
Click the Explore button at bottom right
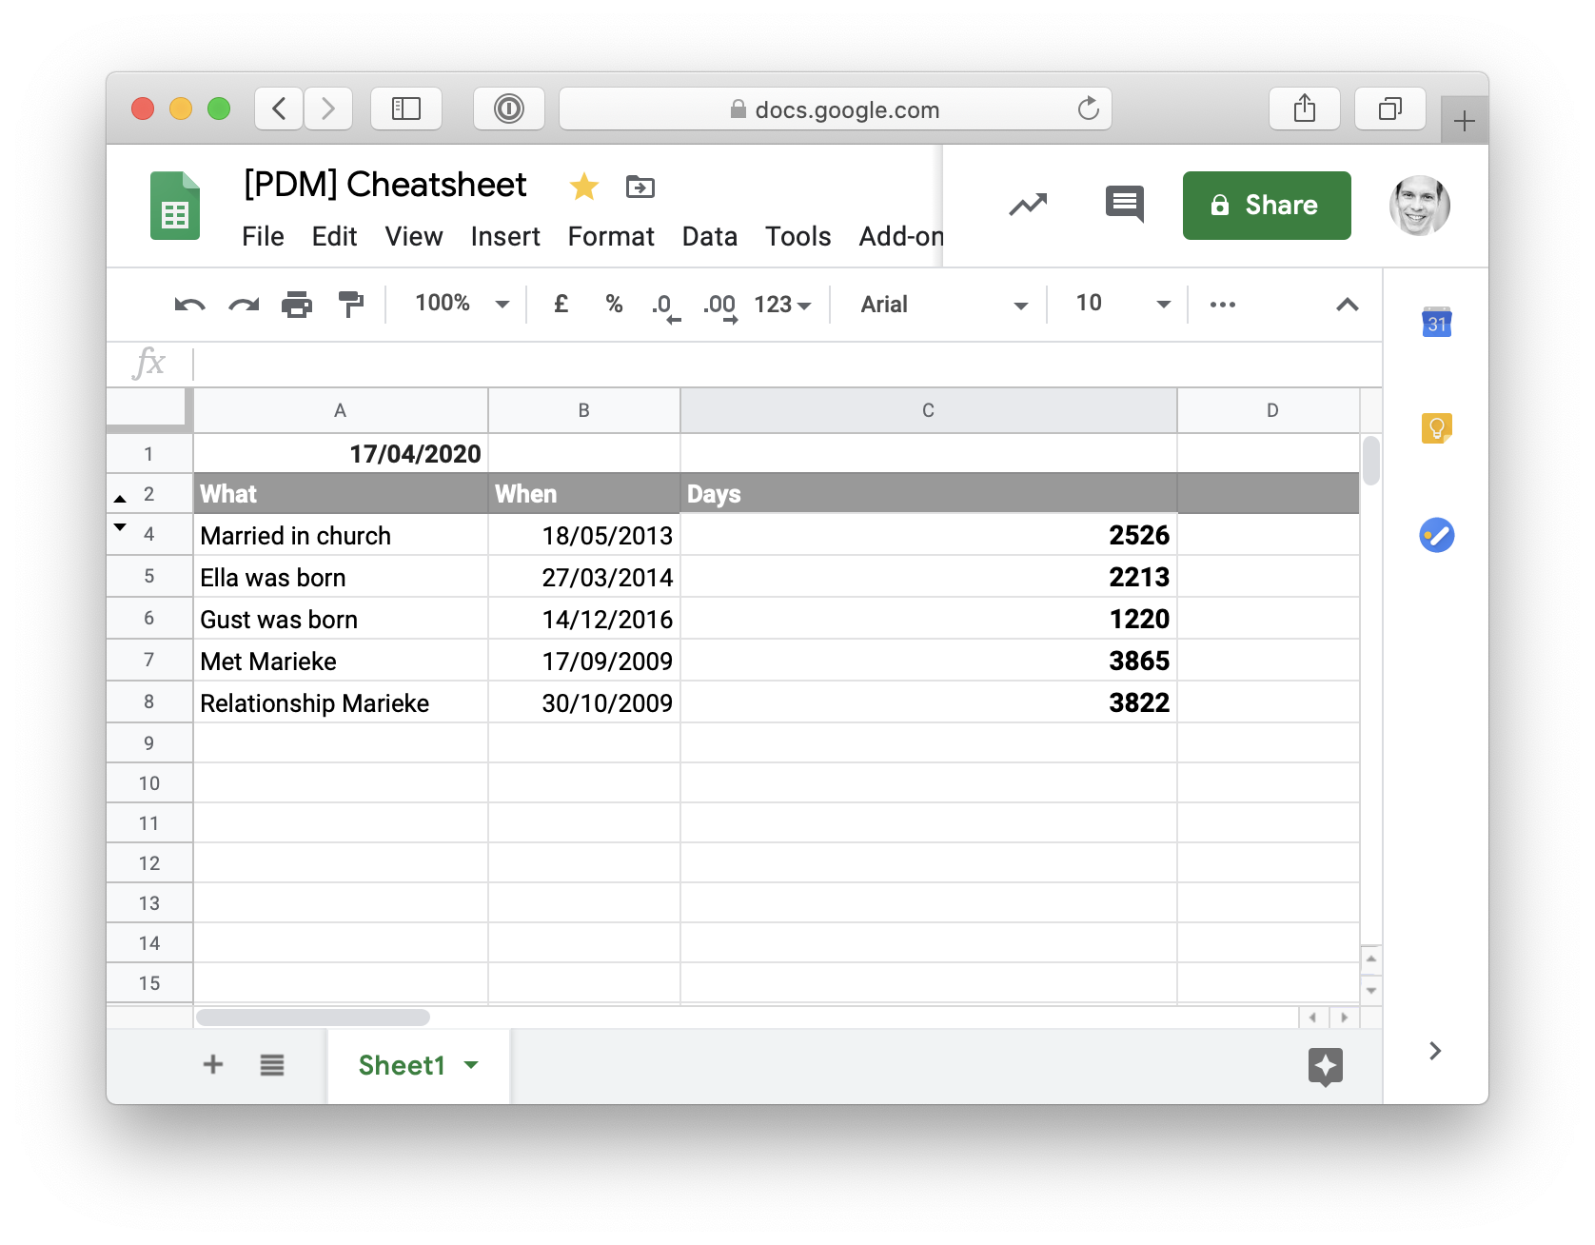(1325, 1065)
